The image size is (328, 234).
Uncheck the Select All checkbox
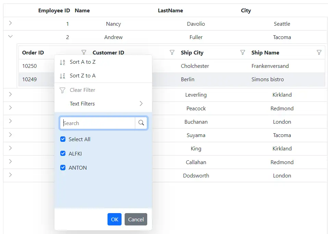tap(63, 139)
